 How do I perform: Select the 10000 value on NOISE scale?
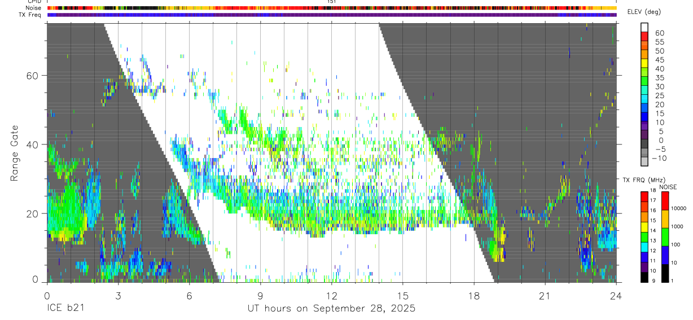(x=679, y=208)
